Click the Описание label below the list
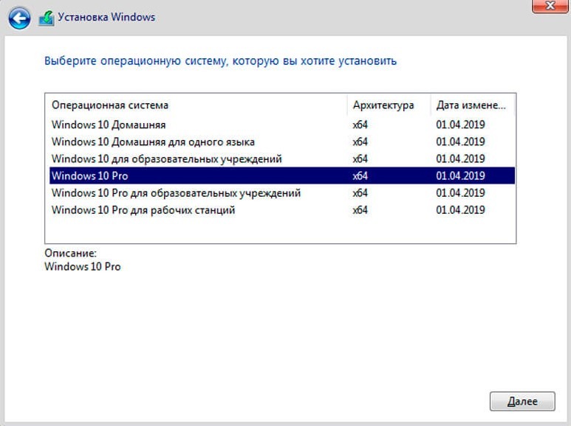Screen dimensions: 571x426 click(70, 253)
